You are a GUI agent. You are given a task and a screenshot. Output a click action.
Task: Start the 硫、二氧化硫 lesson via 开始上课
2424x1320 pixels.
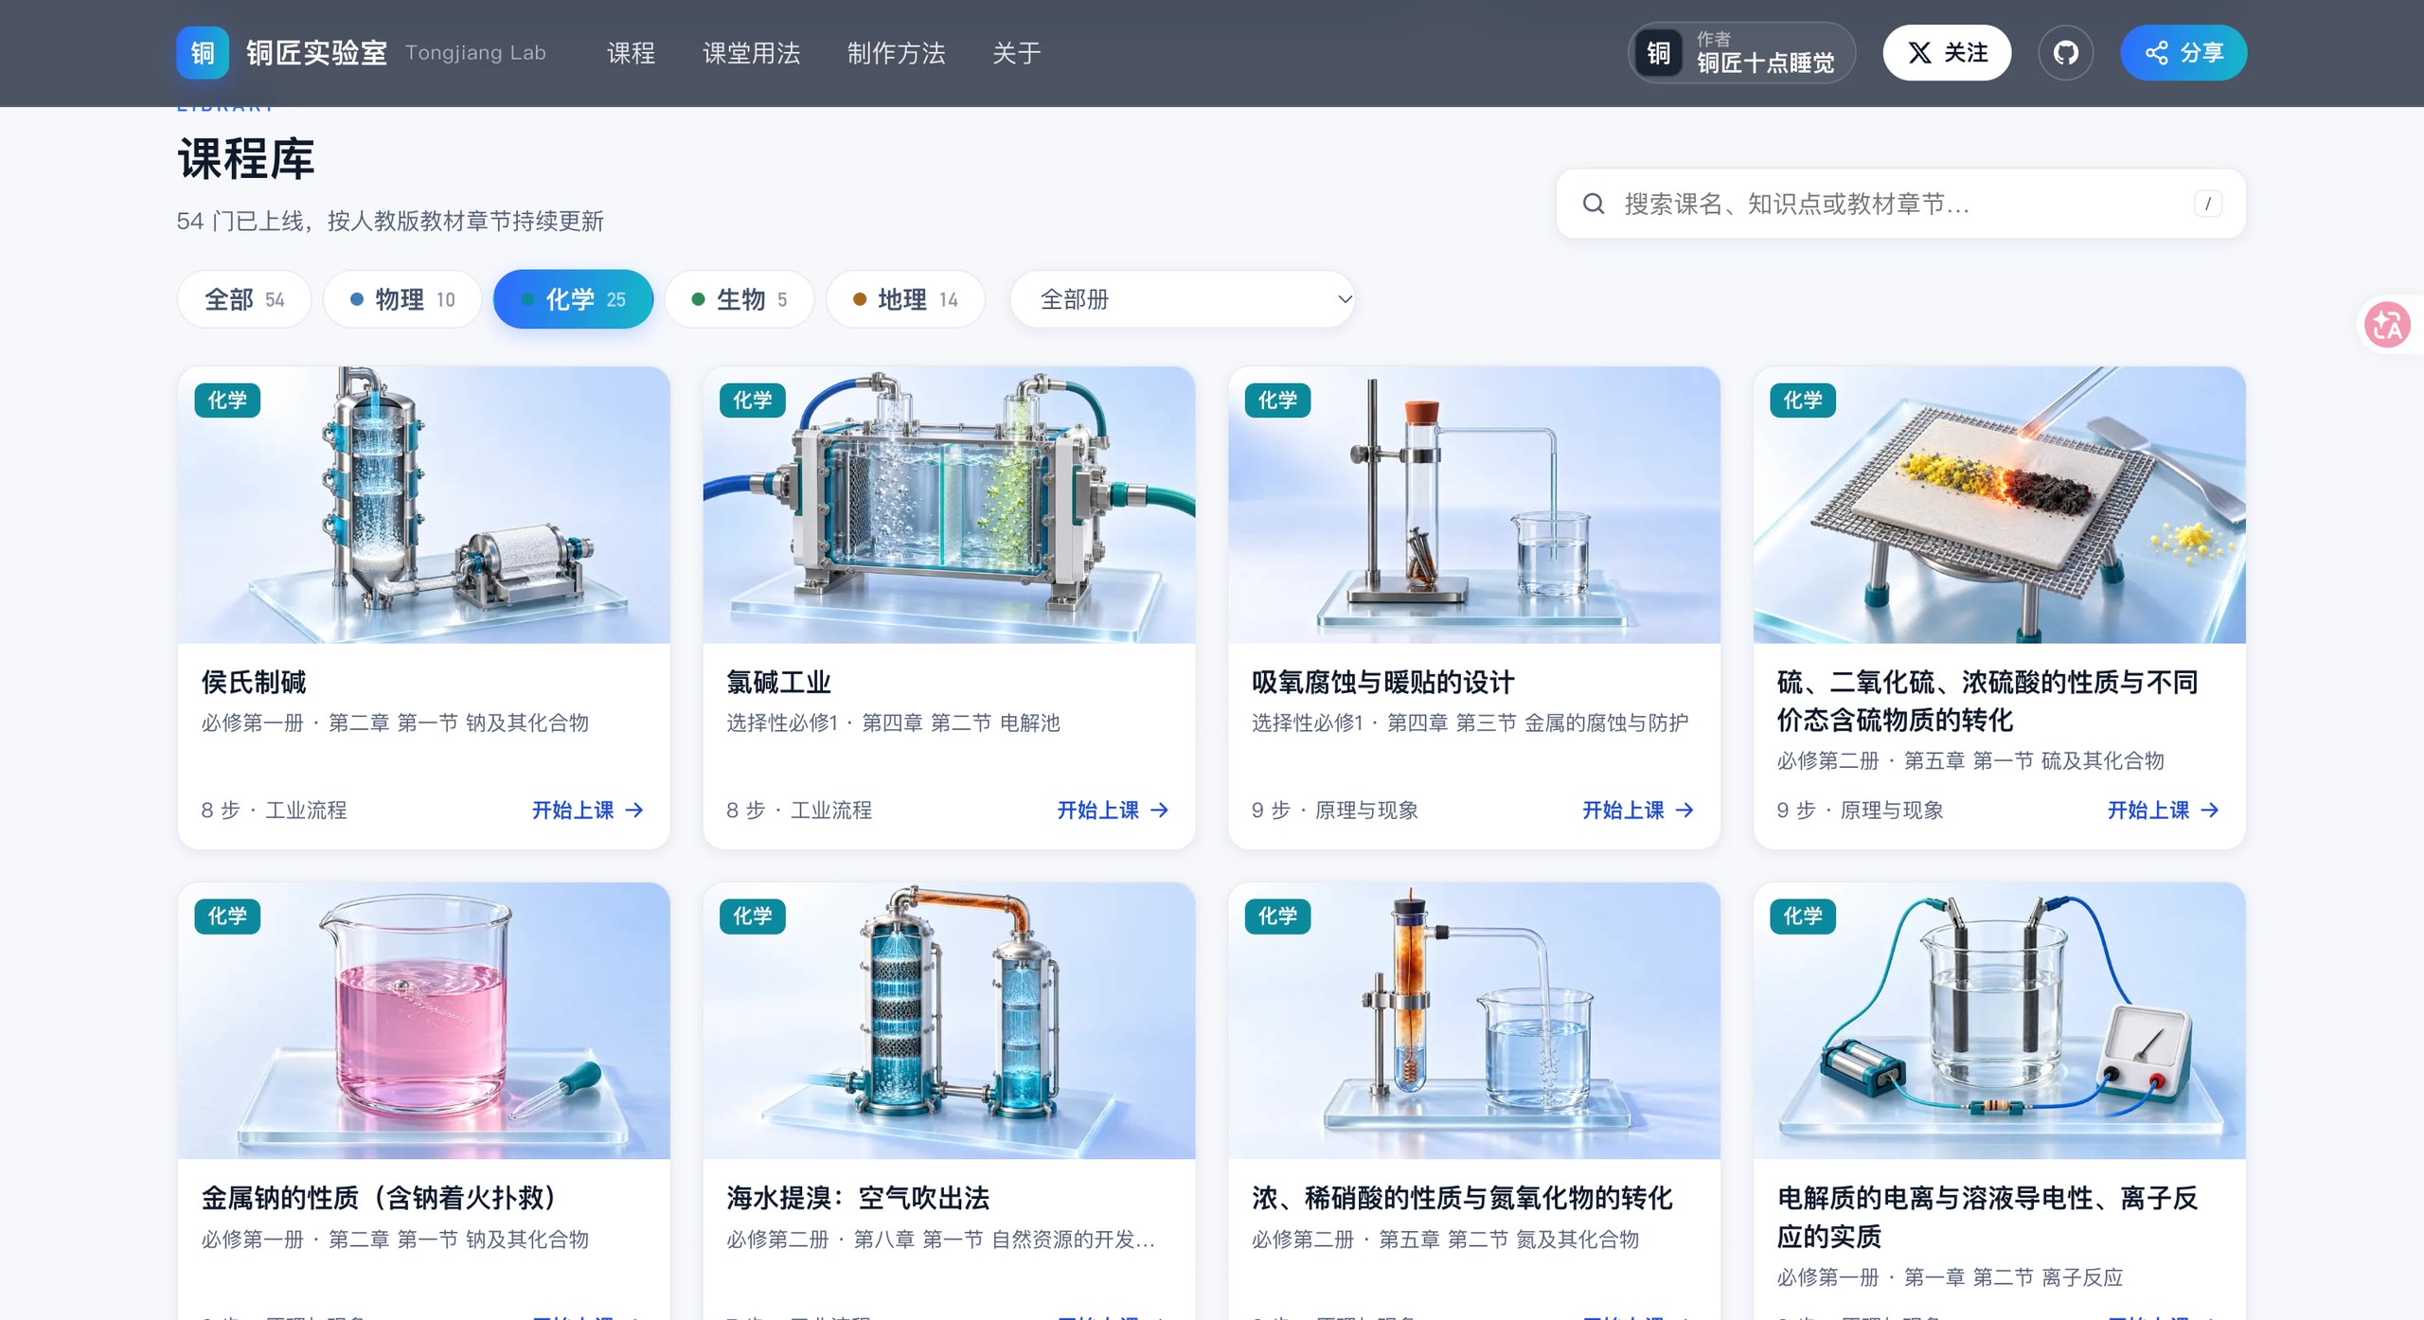(2164, 810)
